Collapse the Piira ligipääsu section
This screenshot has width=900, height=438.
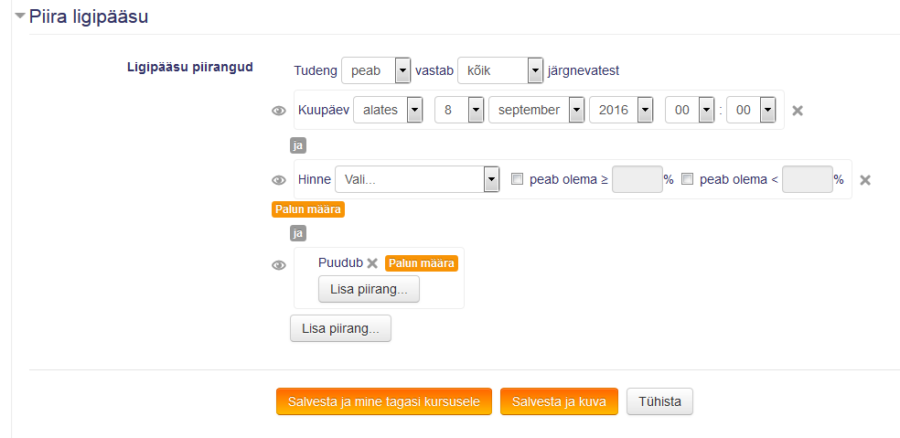tap(21, 16)
